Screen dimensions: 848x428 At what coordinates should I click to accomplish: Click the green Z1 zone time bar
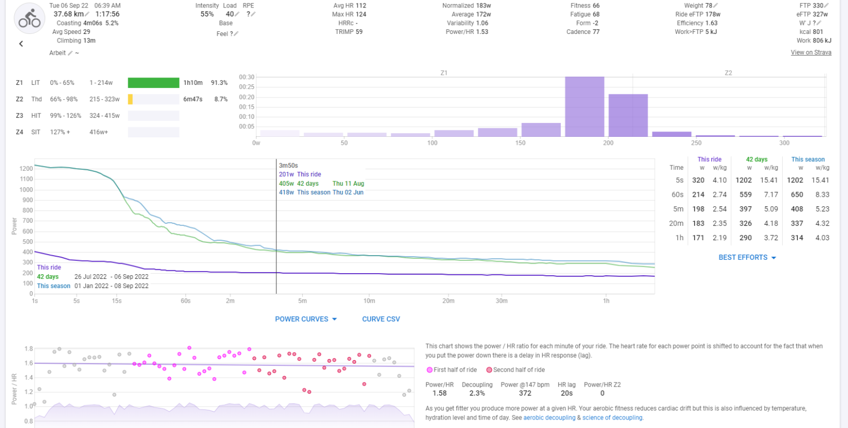click(x=154, y=83)
